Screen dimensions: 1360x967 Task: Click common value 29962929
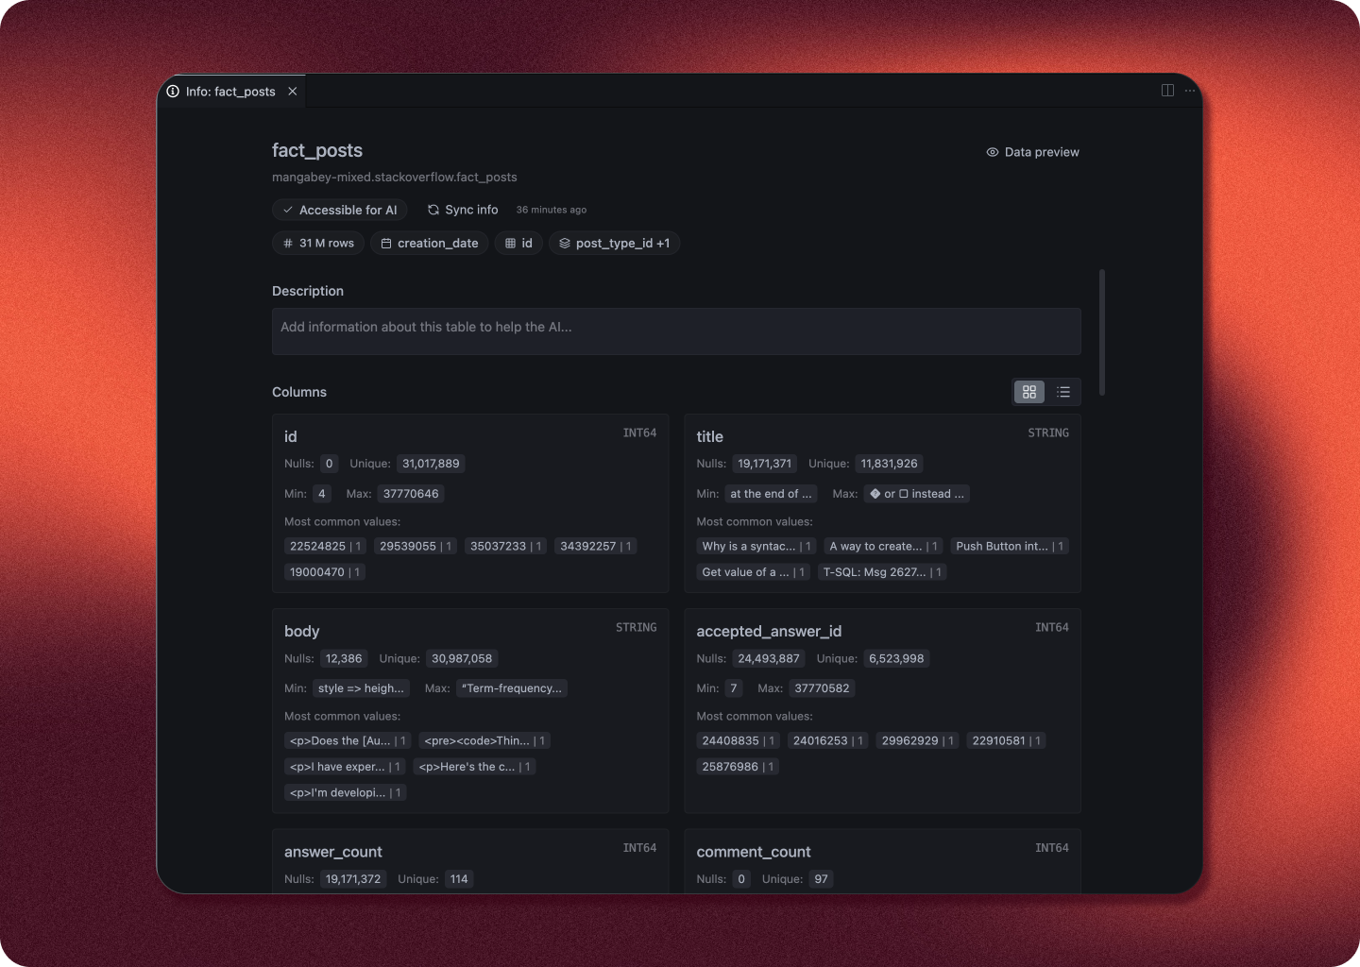pos(918,741)
